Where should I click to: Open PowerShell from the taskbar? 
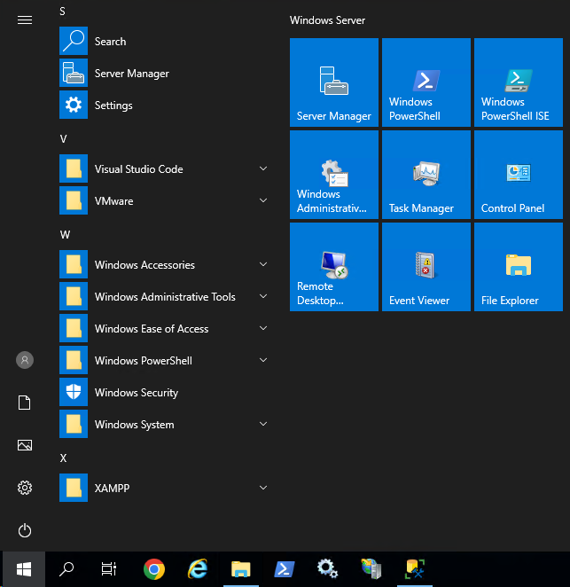click(x=284, y=569)
